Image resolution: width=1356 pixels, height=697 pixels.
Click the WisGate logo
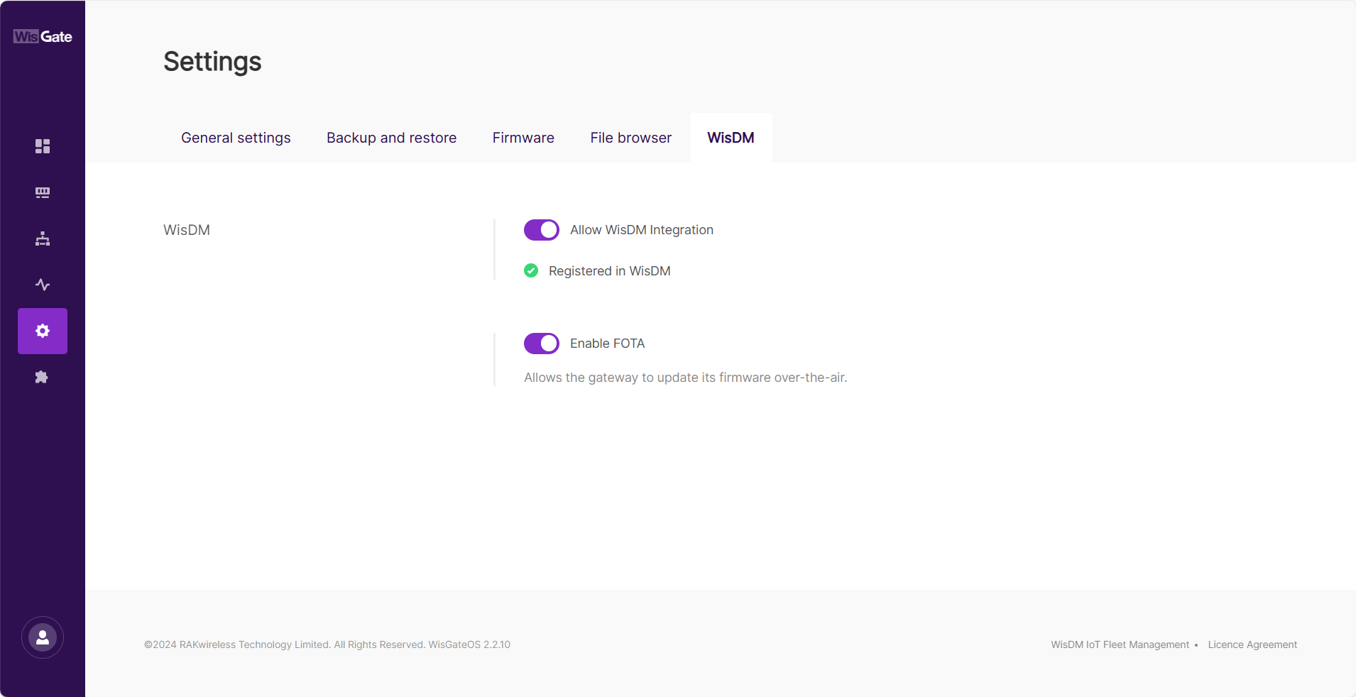(43, 36)
